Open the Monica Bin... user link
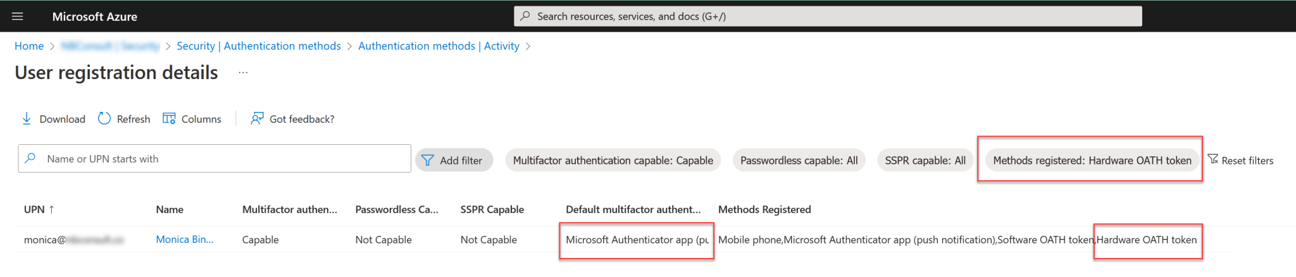This screenshot has width=1296, height=277. pos(185,240)
